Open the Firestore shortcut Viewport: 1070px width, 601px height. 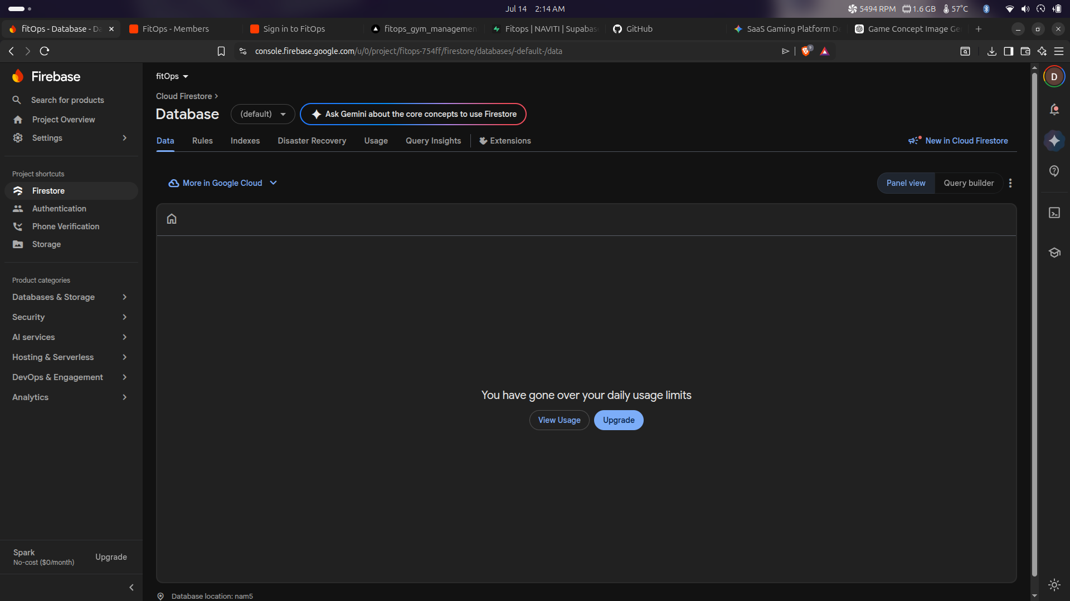point(71,191)
